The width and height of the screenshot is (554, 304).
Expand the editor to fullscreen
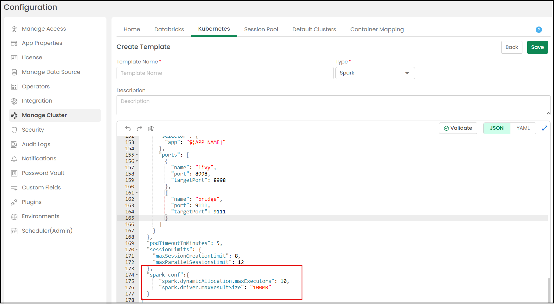click(545, 128)
